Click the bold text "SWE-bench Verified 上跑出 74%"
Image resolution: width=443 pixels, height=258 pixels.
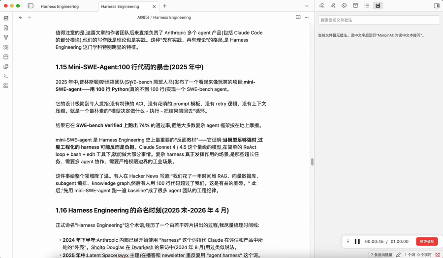coord(113,125)
